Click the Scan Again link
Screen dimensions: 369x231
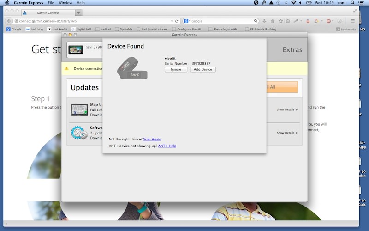point(152,139)
